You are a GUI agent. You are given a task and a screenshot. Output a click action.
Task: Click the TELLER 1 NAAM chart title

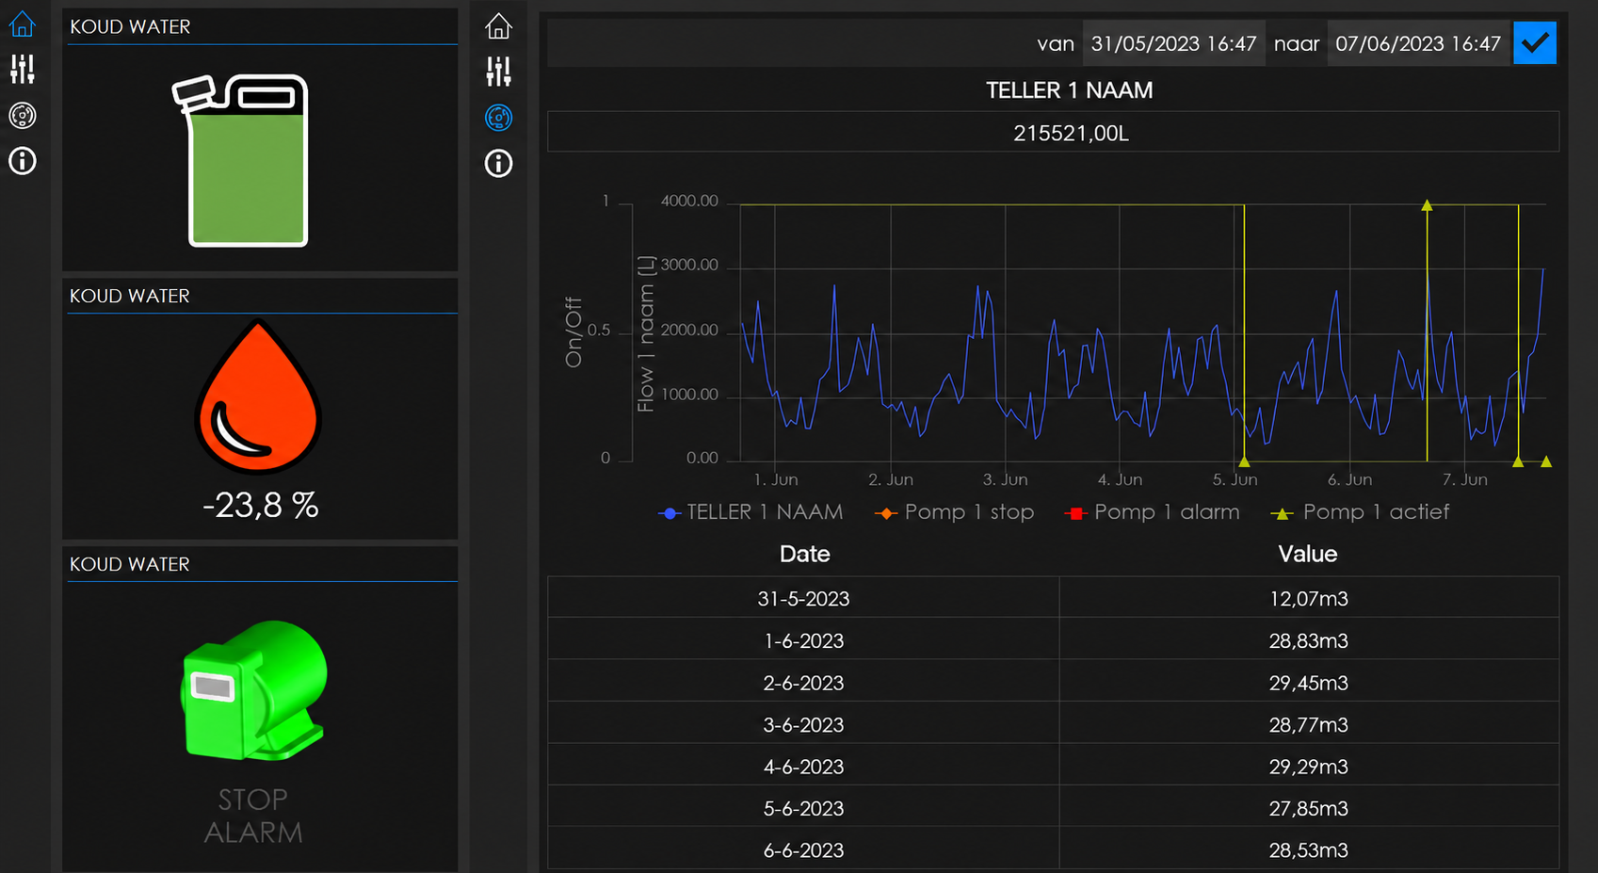(x=1070, y=90)
